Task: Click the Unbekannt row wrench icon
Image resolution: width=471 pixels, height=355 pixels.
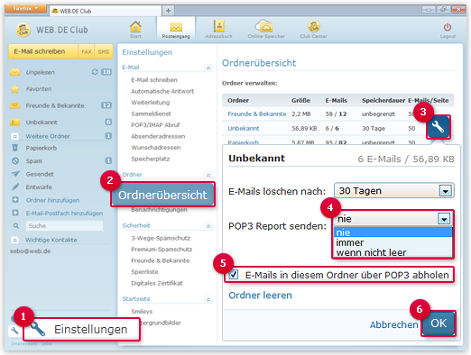Action: tap(439, 127)
